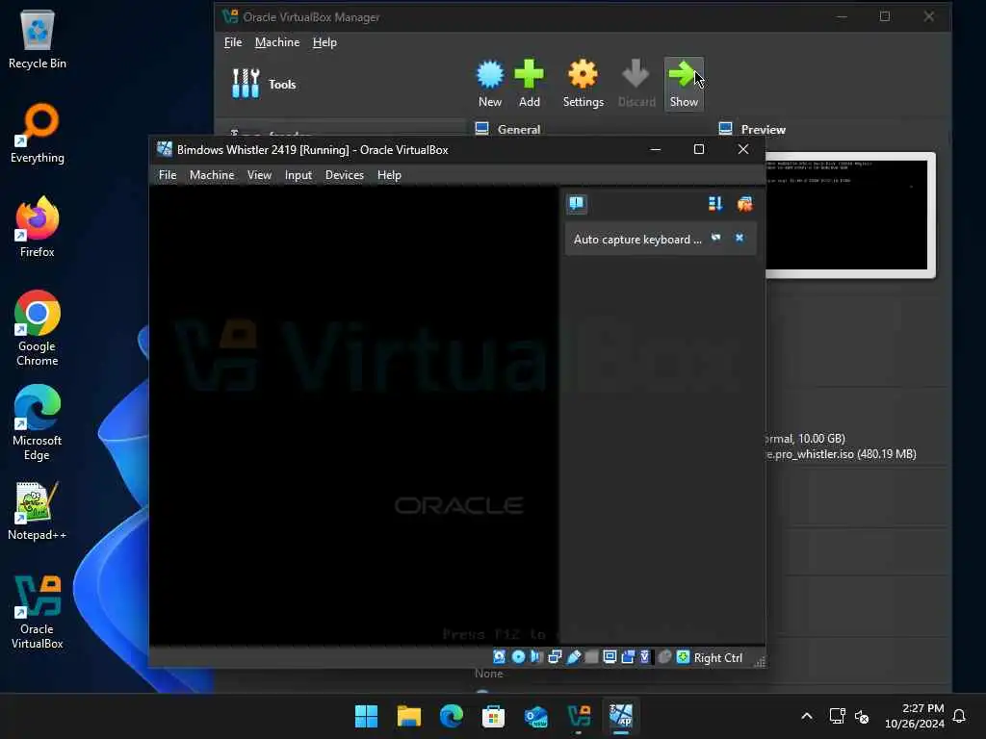
Task: Open the Firefox desktop shortcut
Action: [38, 227]
